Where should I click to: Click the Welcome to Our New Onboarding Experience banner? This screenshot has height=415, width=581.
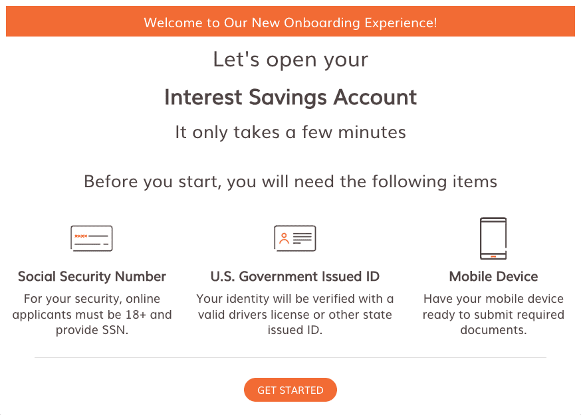tap(290, 22)
